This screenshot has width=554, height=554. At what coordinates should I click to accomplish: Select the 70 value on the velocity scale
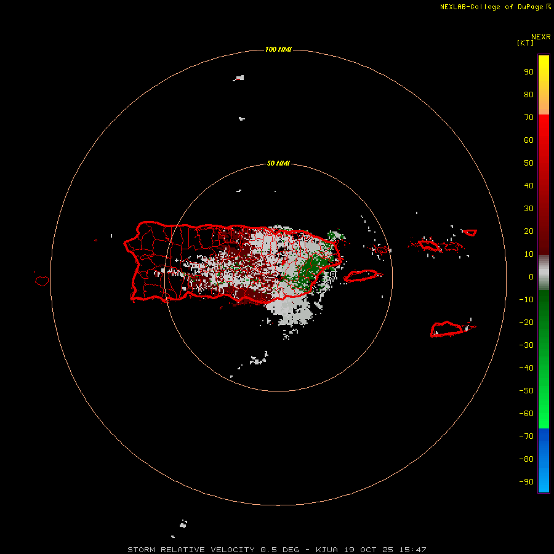[x=529, y=118]
